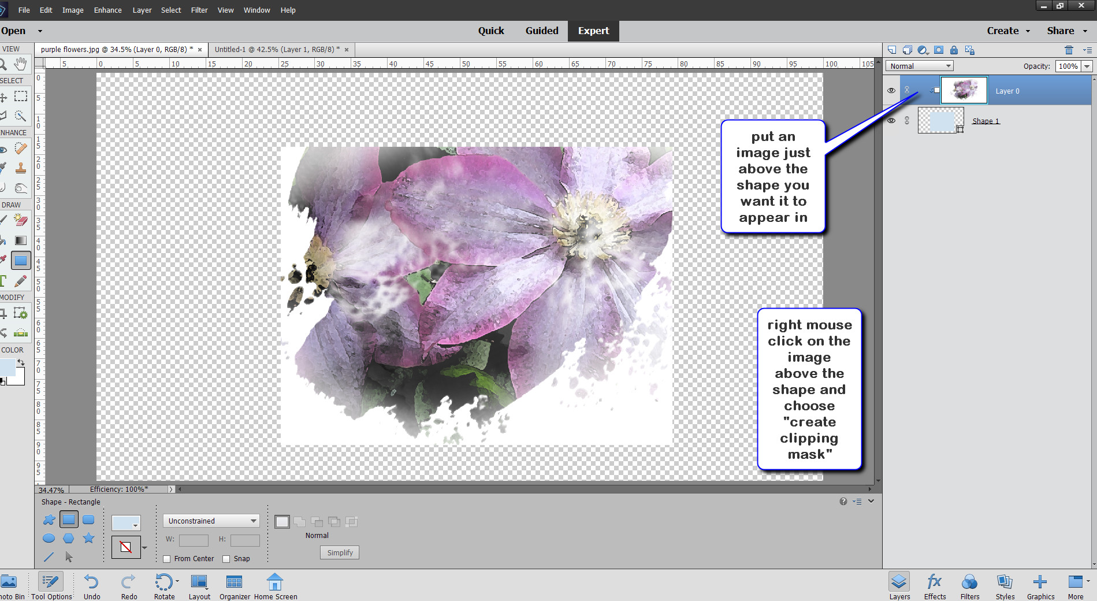Image resolution: width=1097 pixels, height=601 pixels.
Task: Click the Simplify button
Action: pyautogui.click(x=339, y=552)
